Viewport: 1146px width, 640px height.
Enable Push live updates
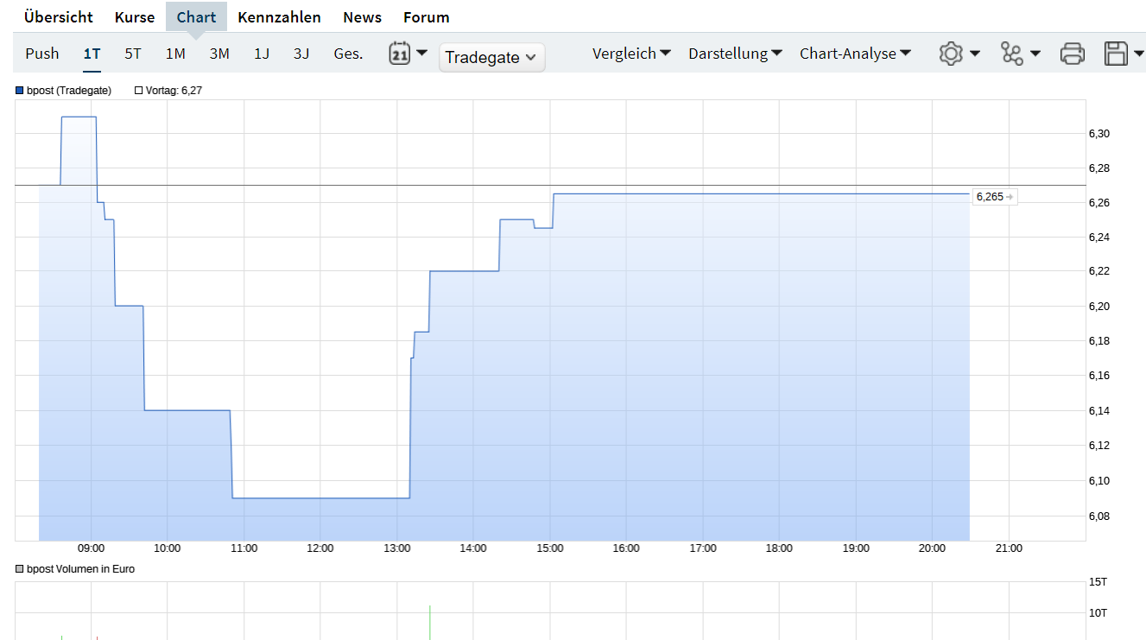click(x=42, y=54)
